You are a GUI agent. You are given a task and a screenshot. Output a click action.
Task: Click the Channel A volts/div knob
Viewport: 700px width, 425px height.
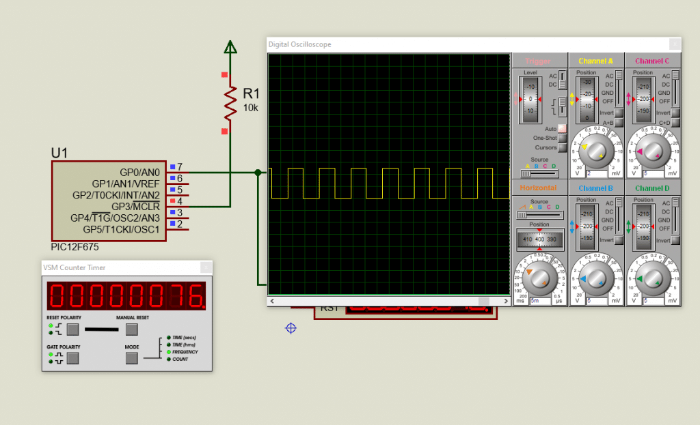pos(595,151)
